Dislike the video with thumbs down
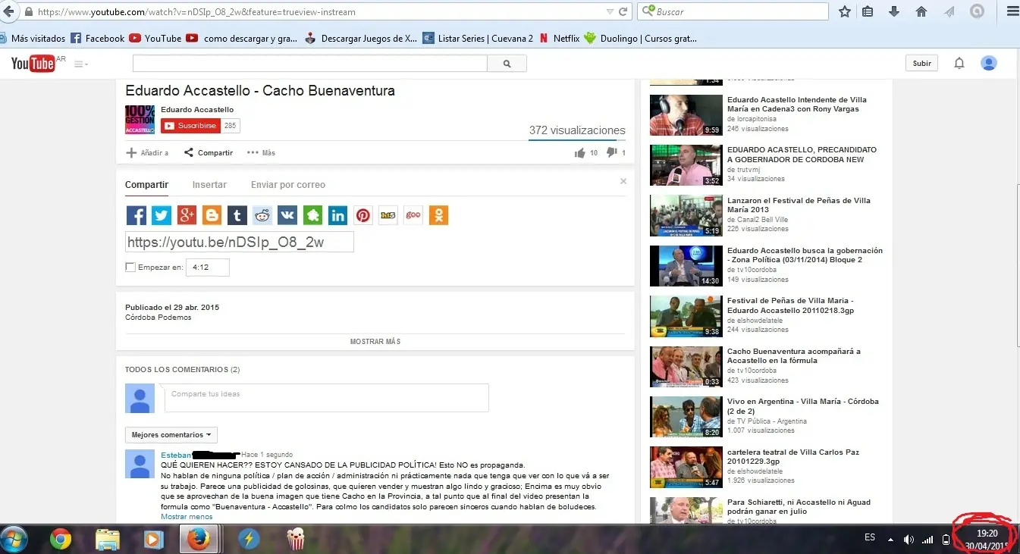Viewport: 1020px width, 554px height. [x=612, y=153]
